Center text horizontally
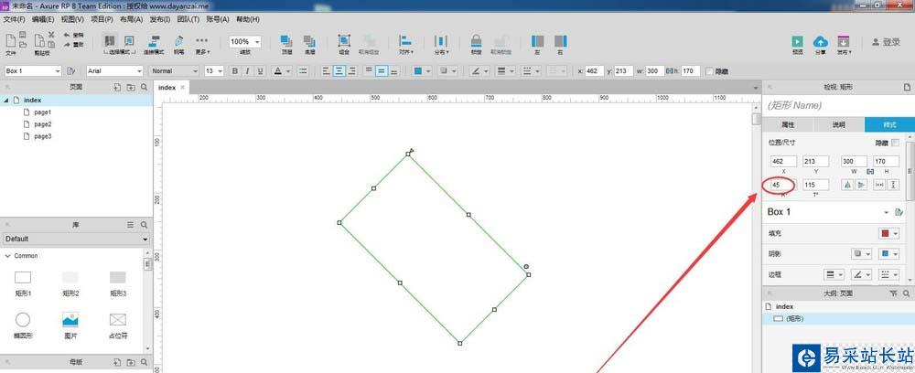 [x=339, y=71]
